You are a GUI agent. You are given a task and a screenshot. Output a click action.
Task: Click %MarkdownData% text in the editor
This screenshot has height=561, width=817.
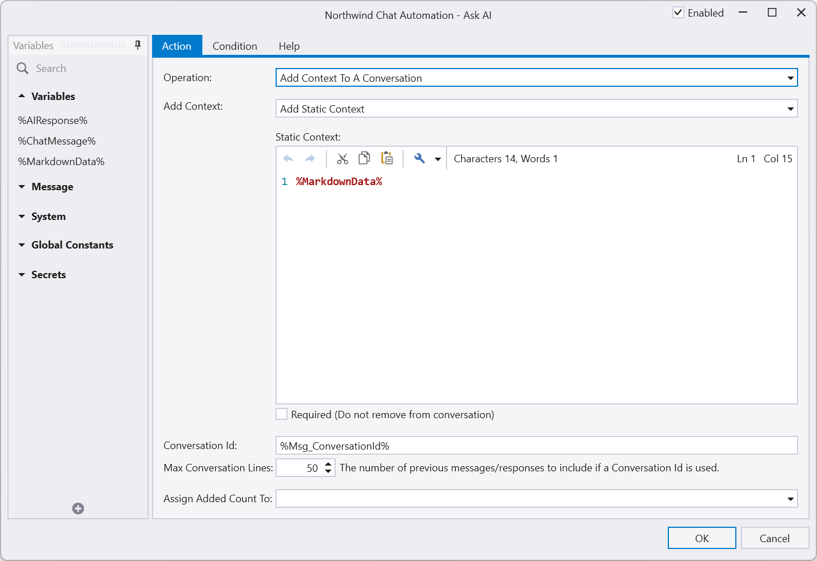pyautogui.click(x=339, y=182)
